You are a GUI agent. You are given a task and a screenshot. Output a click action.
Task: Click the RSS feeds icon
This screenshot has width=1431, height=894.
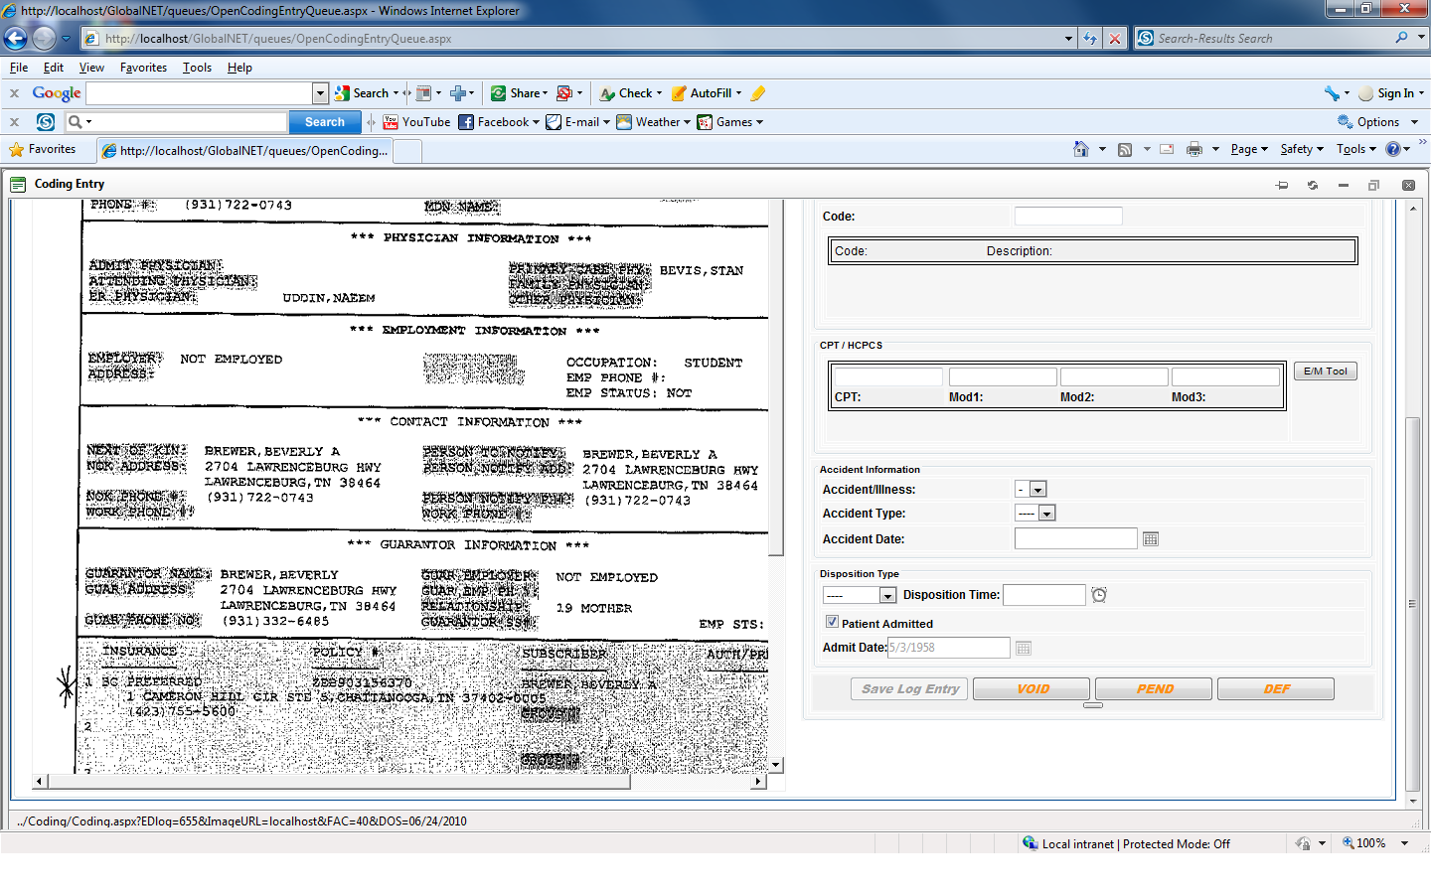(x=1125, y=149)
